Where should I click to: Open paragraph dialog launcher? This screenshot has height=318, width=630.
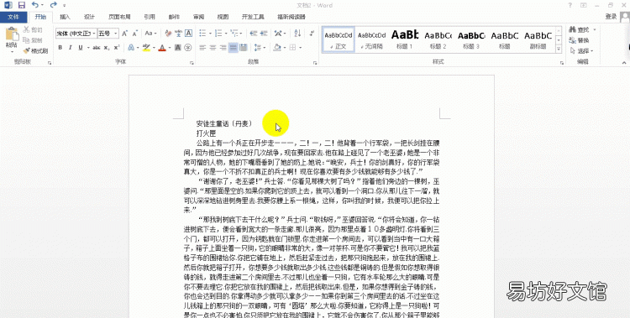click(x=315, y=63)
